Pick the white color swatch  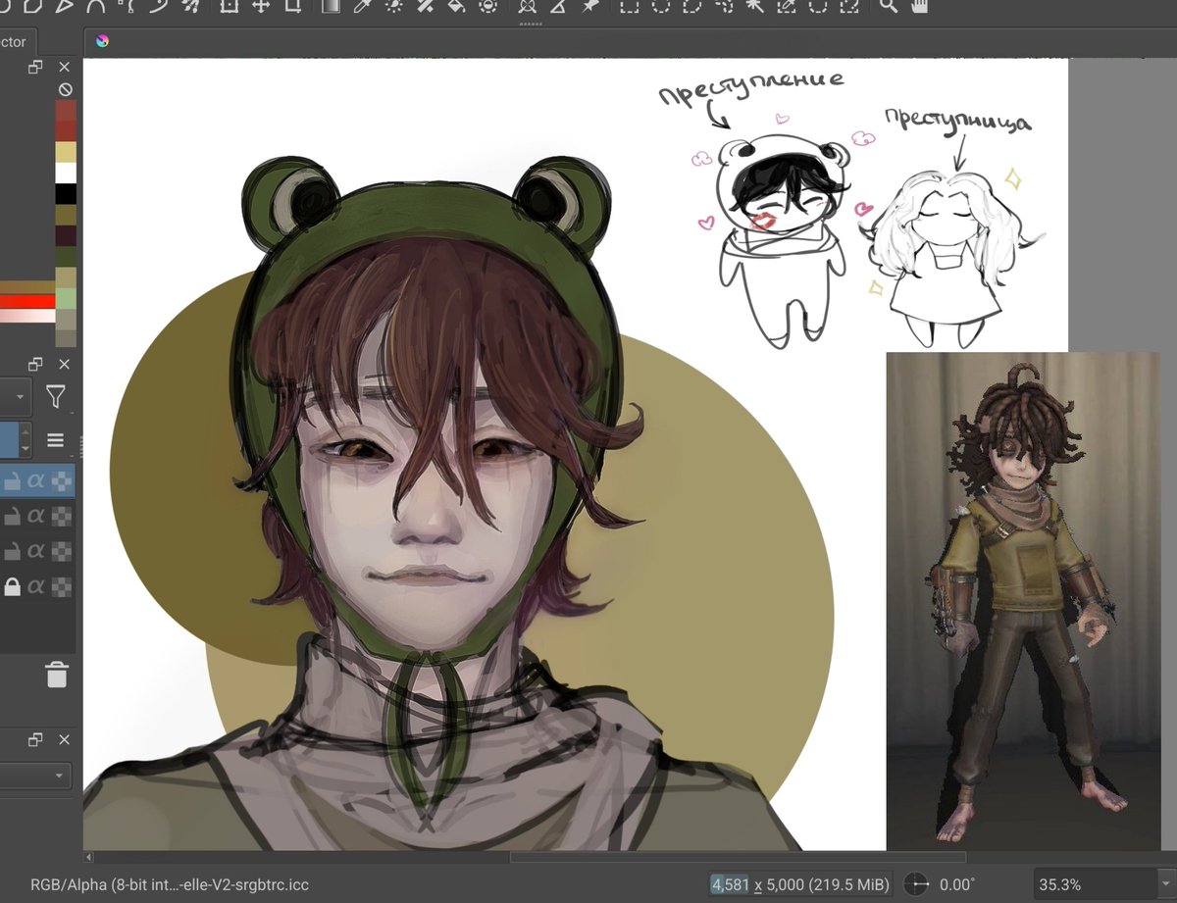tap(66, 173)
